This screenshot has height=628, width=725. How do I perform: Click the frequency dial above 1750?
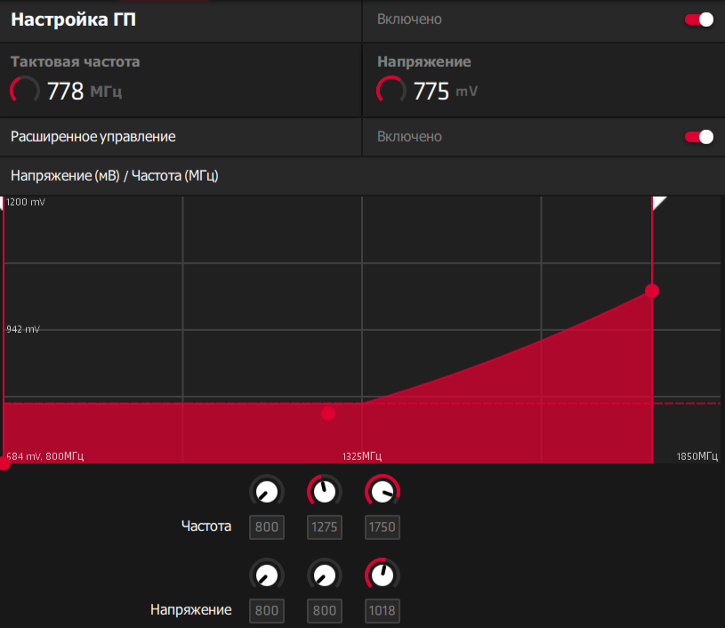point(383,492)
